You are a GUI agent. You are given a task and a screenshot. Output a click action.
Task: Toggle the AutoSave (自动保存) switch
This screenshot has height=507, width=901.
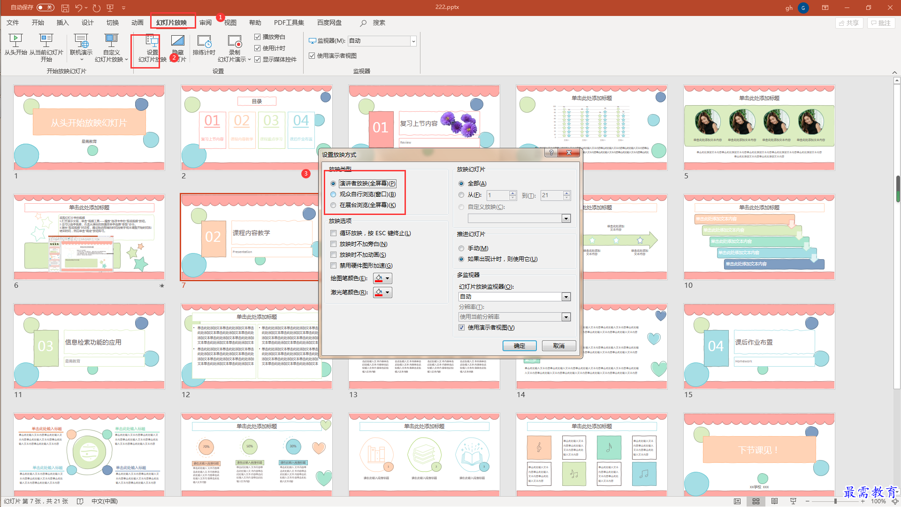pos(46,8)
